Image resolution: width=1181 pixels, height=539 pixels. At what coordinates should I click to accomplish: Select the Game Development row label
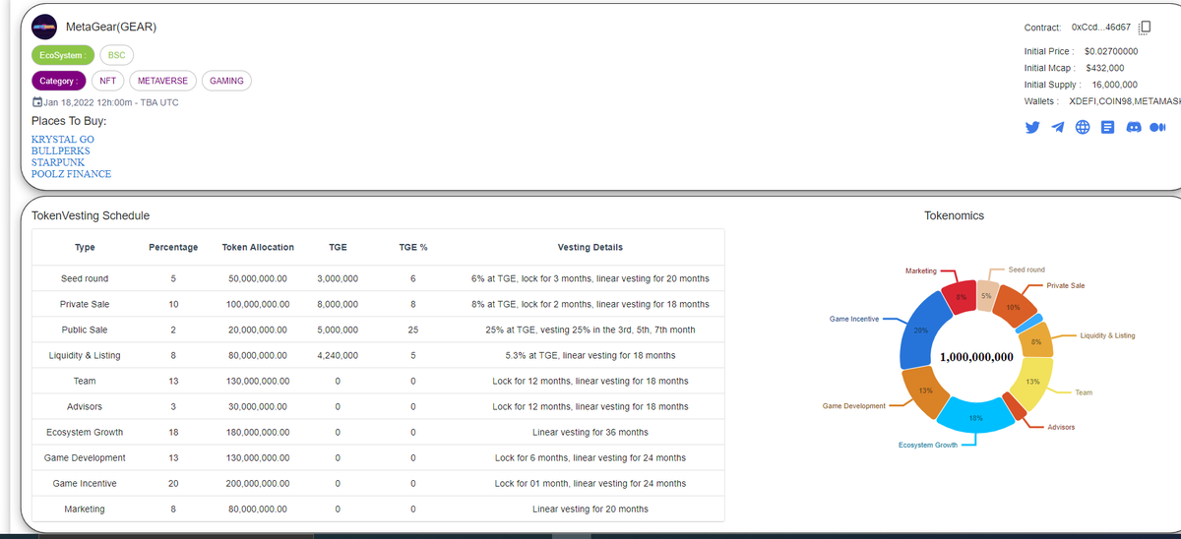85,457
